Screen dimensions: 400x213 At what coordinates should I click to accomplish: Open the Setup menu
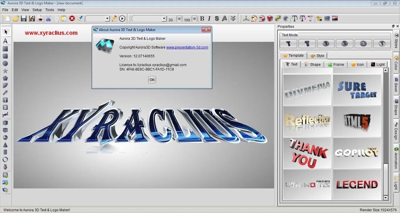[37, 10]
